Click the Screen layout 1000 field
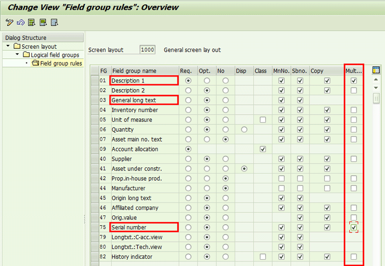This screenshot has width=385, height=266. 147,50
